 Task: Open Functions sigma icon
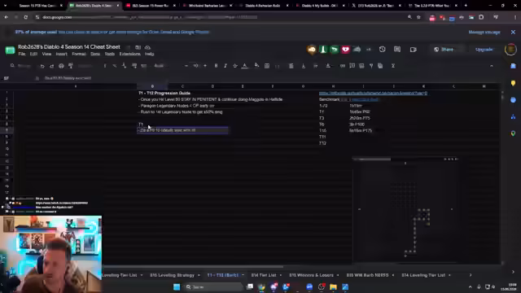[392, 66]
